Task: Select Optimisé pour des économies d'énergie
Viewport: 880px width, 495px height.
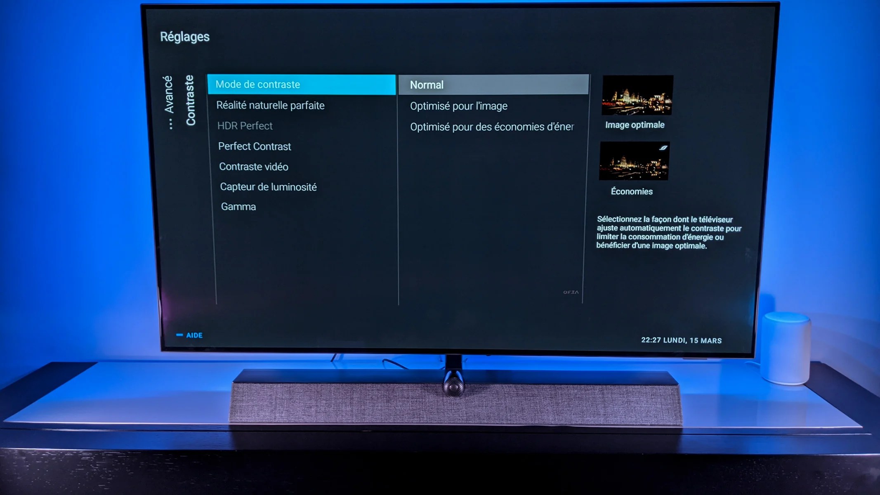Action: [491, 126]
